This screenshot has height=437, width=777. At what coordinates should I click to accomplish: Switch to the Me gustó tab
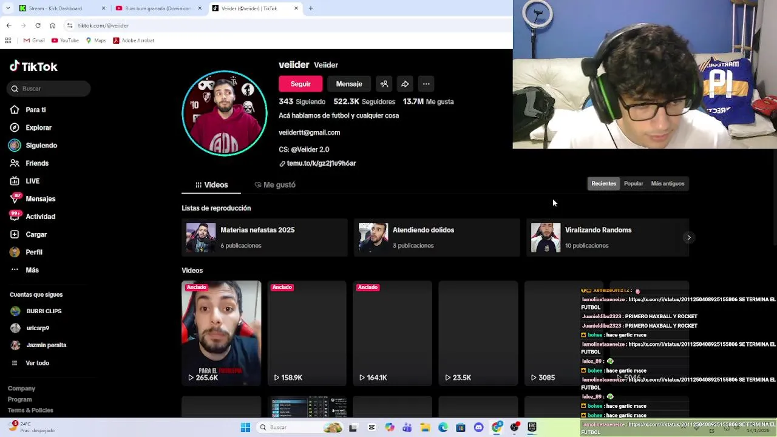tap(275, 185)
